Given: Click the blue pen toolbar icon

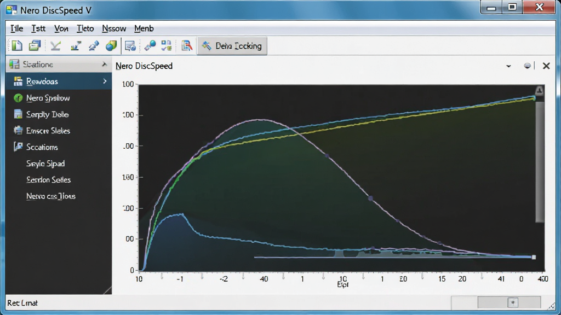Looking at the screenshot, I should (x=94, y=46).
